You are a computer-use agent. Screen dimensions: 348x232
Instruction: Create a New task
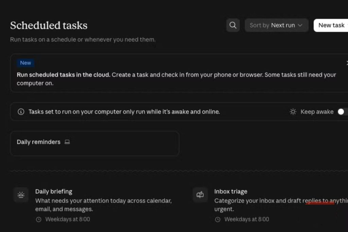click(331, 25)
